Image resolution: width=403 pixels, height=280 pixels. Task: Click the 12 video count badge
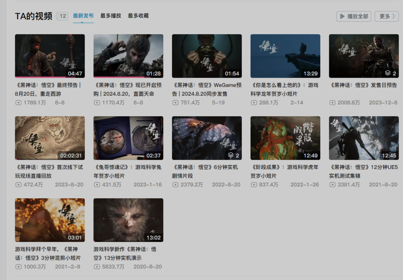pos(63,16)
